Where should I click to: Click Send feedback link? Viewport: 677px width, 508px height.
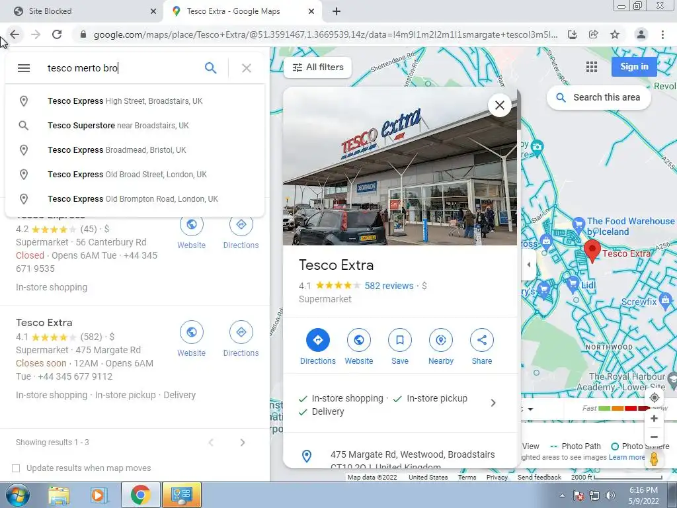(x=539, y=478)
